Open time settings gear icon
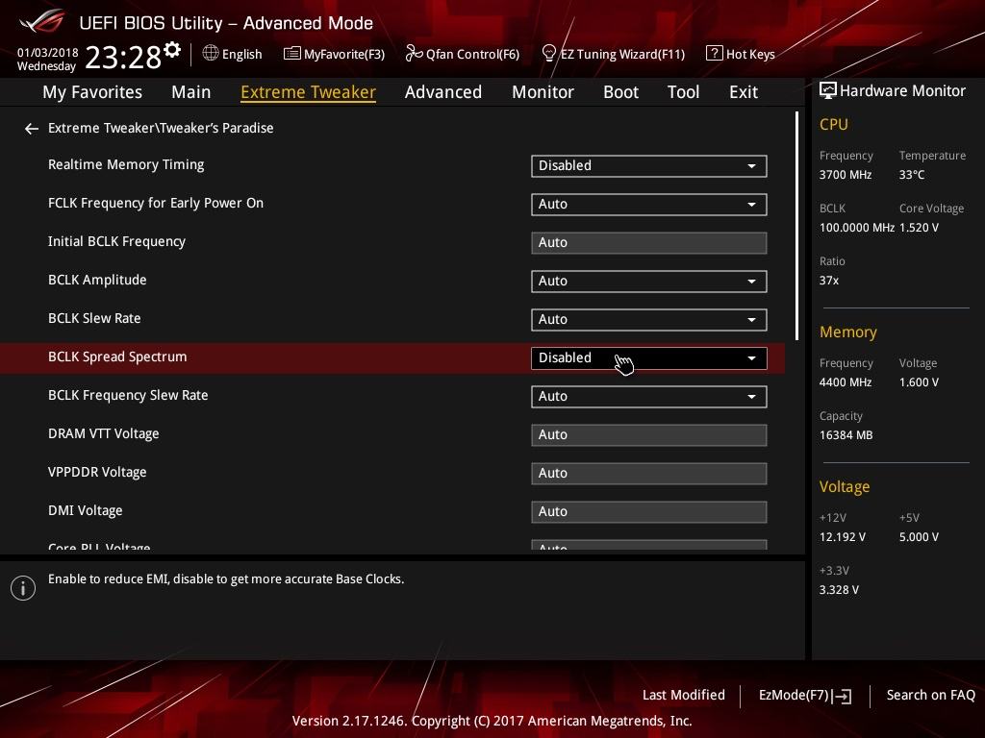Image resolution: width=985 pixels, height=738 pixels. point(172,50)
